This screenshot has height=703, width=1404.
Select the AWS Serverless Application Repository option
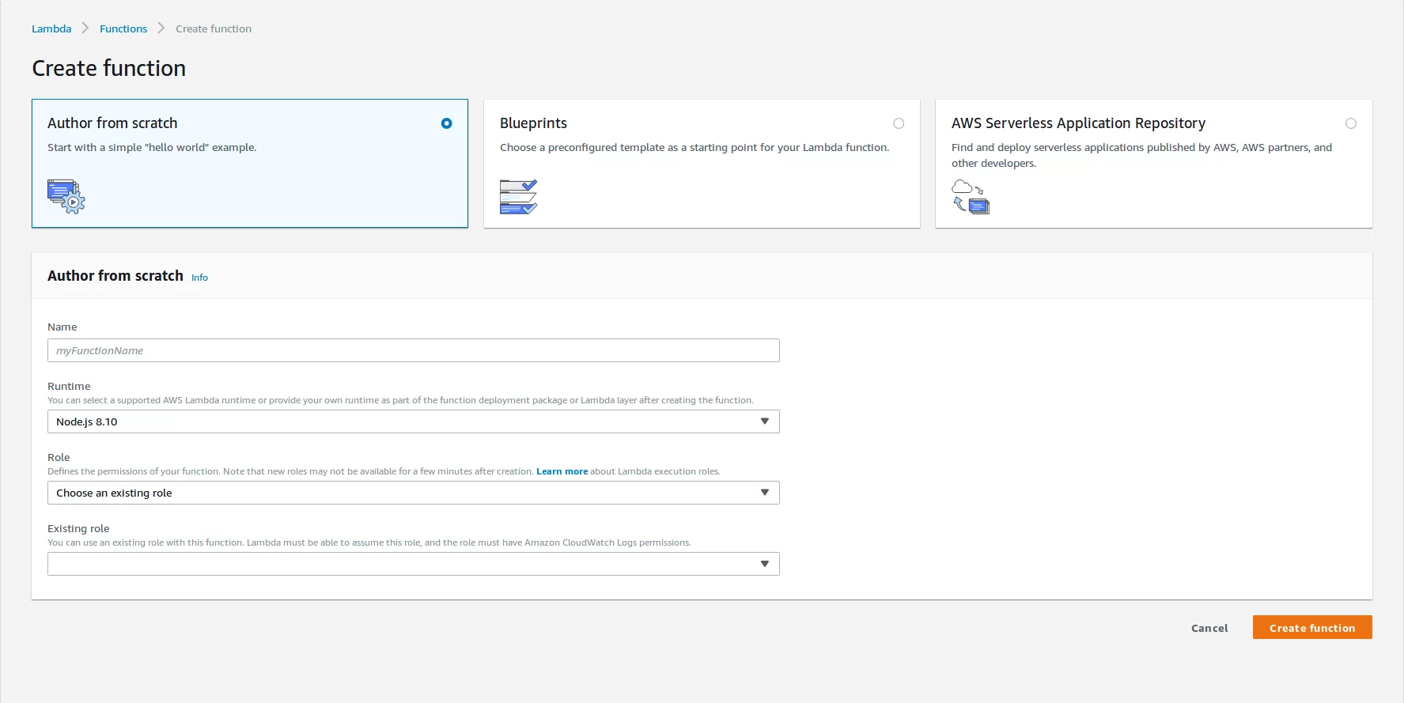click(x=1350, y=123)
